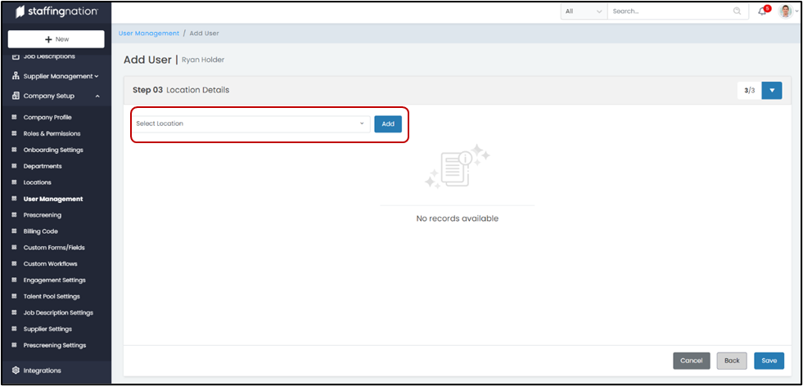Click the icon next to Onboarding Settings

(x=15, y=150)
